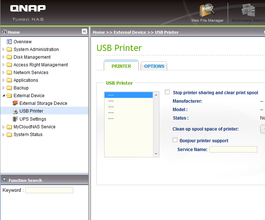Screen dimensions: 265x220
Task: Switch to the OPTIONS tab
Action: (x=154, y=66)
